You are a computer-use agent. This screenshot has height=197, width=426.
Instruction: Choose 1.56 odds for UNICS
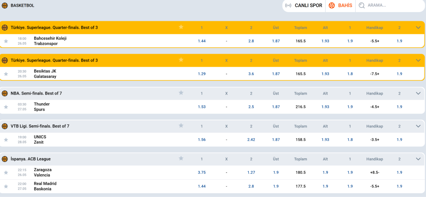click(202, 140)
